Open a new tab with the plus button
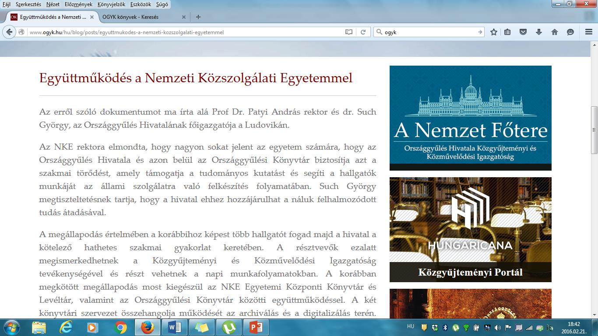Image resolution: width=598 pixels, height=336 pixels. click(x=198, y=17)
